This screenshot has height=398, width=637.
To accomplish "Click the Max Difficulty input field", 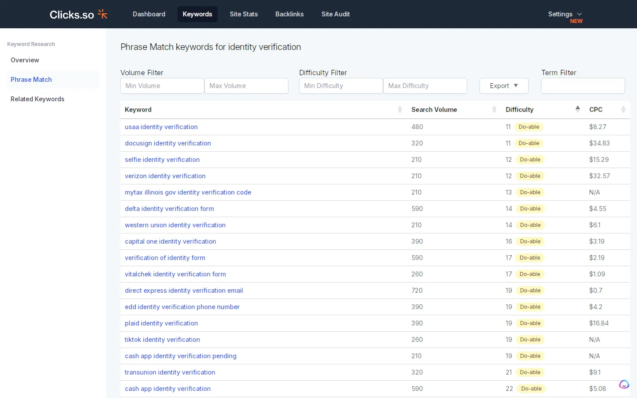I will click(x=425, y=86).
